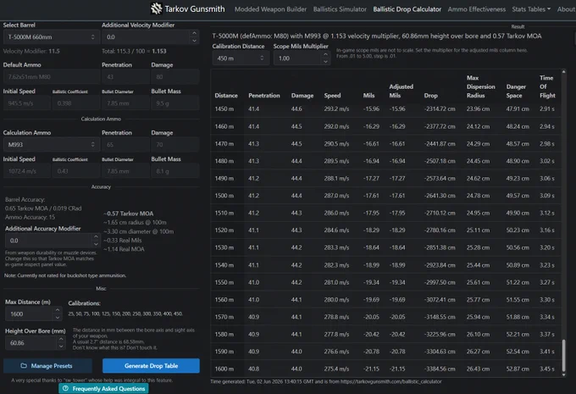
Task: Click the Tarkov Gunsmith logo icon
Action: click(157, 8)
